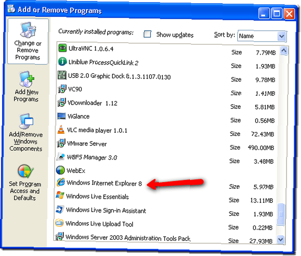The height and width of the screenshot is (256, 301).
Task: Click the Windows Server 2003 Administration Tools icon
Action: coord(59,236)
